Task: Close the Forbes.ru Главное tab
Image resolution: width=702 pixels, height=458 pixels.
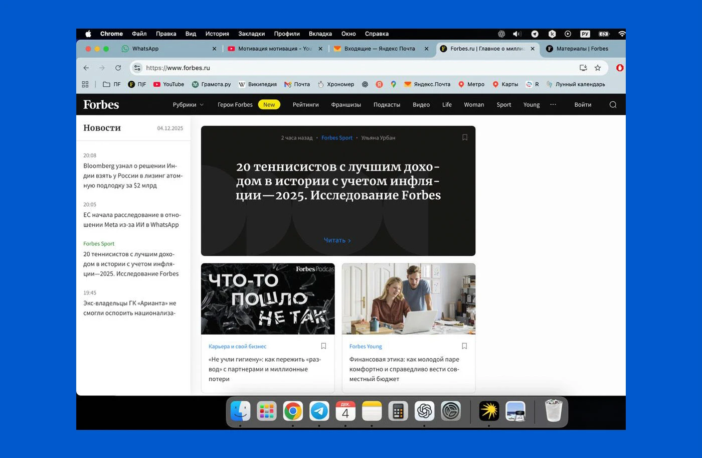Action: tap(533, 49)
